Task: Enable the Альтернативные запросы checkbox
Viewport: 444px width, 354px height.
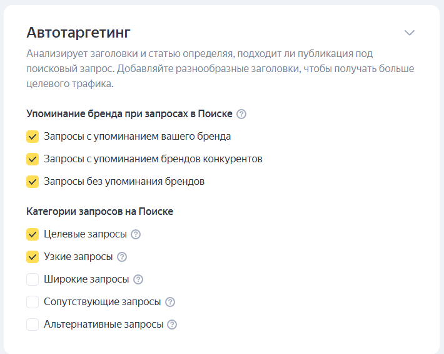Action: tap(33, 325)
